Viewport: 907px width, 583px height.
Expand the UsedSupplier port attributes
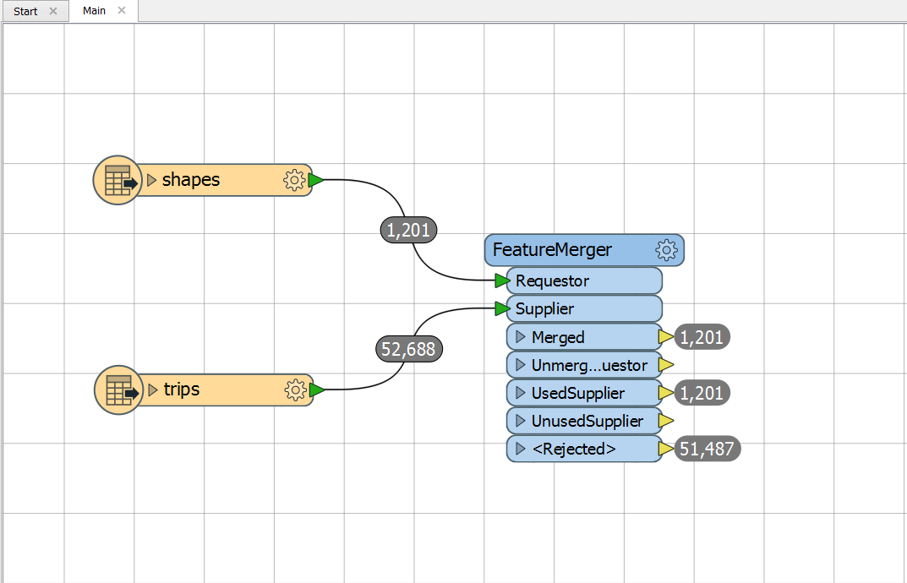[x=521, y=393]
